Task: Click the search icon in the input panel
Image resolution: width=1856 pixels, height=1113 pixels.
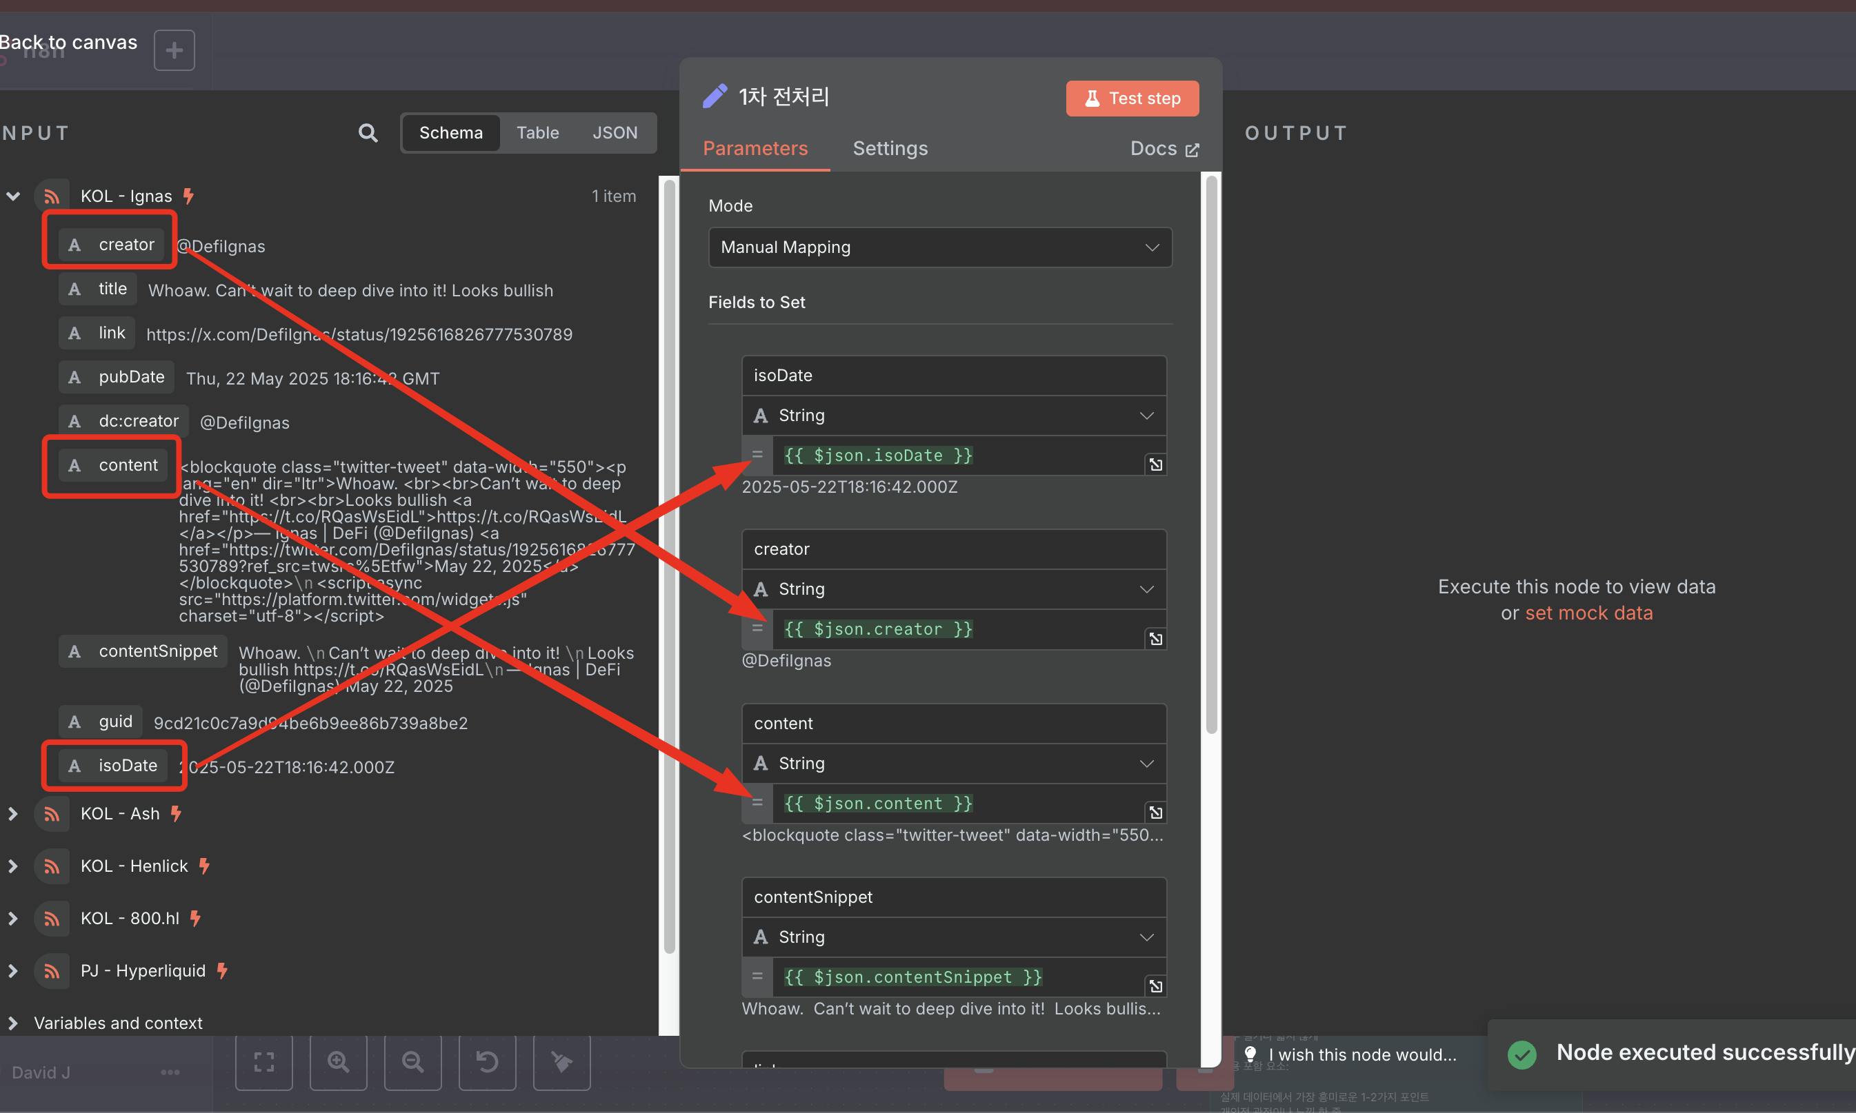Action: click(368, 133)
